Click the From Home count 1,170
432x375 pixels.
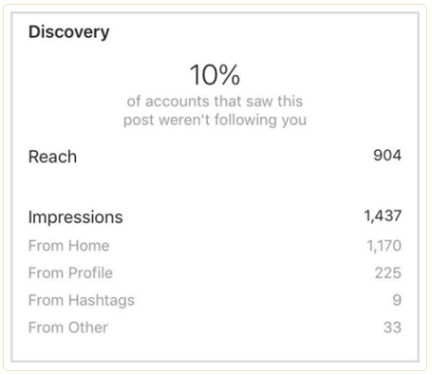click(x=384, y=246)
